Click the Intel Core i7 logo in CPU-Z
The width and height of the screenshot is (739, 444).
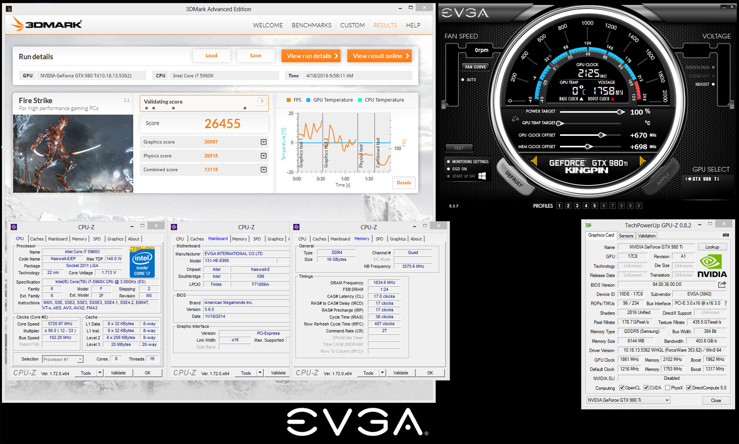[x=142, y=262]
